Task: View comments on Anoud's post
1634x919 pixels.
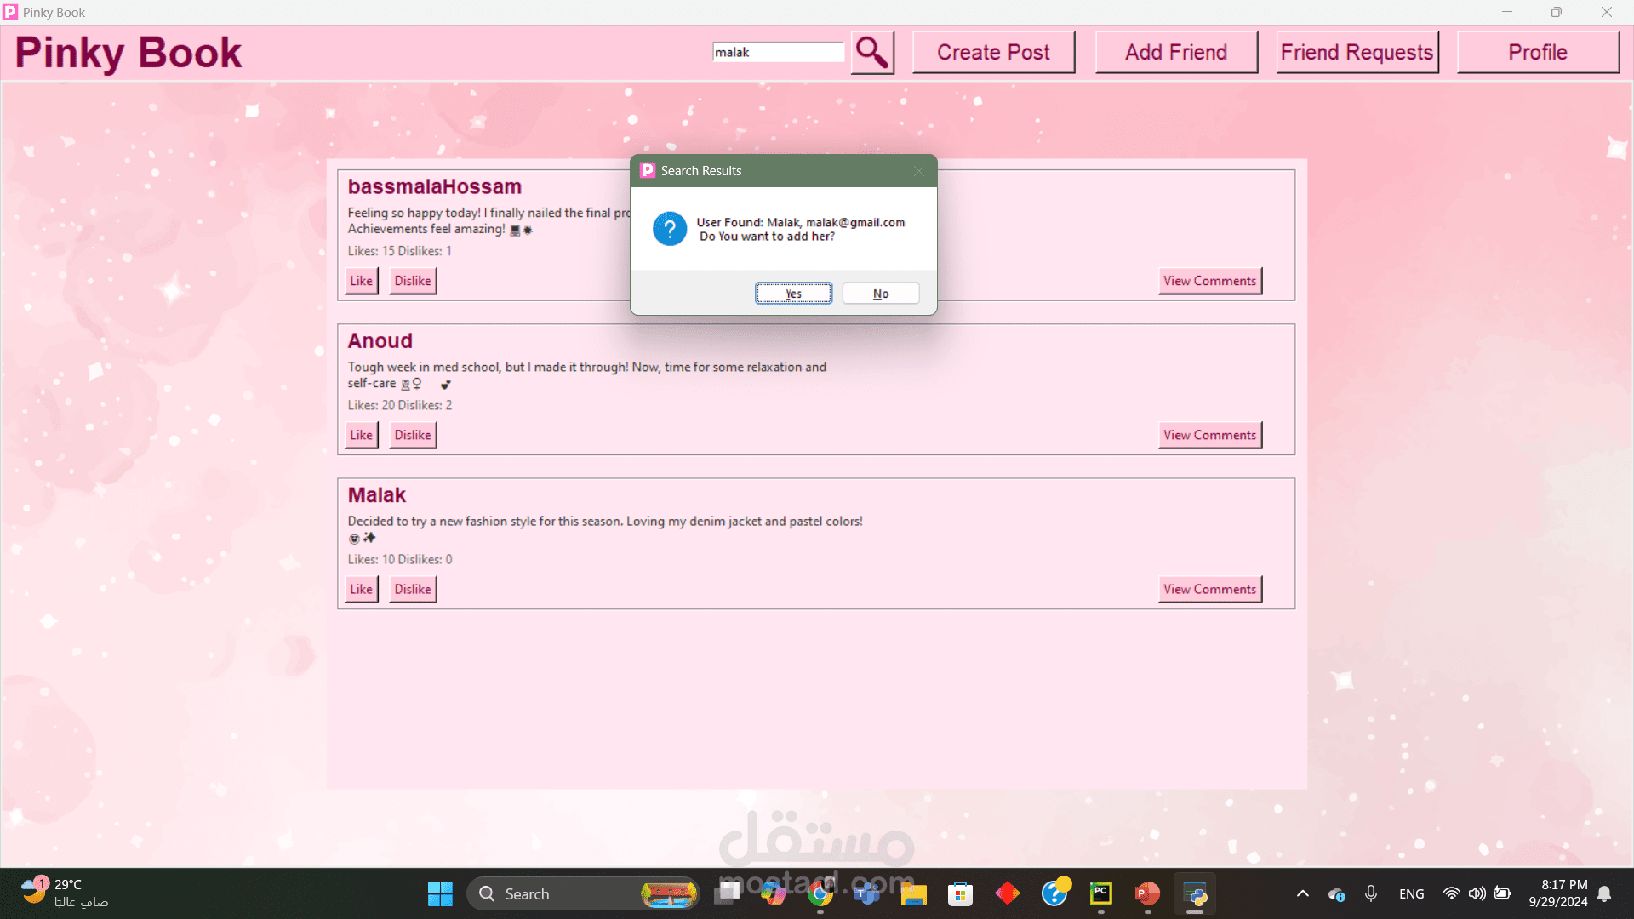Action: pos(1209,435)
